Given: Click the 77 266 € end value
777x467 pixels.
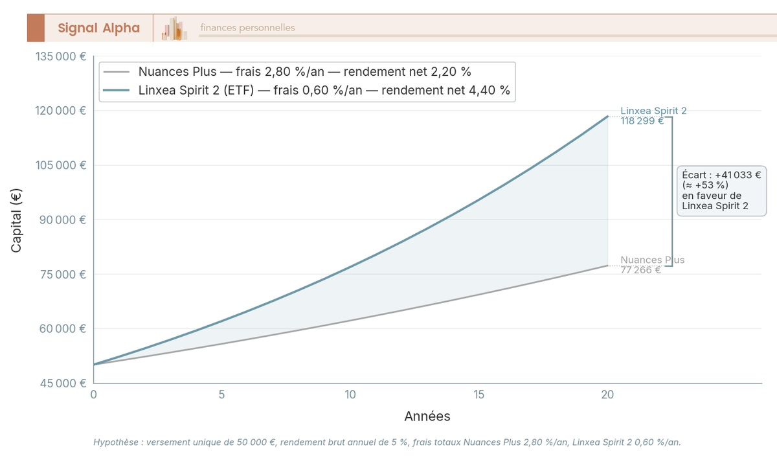Looking at the screenshot, I should click(x=640, y=270).
